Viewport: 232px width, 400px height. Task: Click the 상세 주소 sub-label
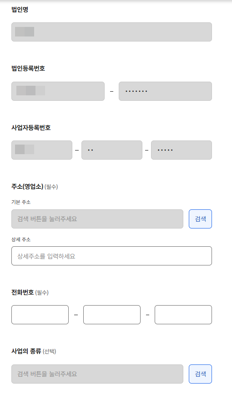21,239
